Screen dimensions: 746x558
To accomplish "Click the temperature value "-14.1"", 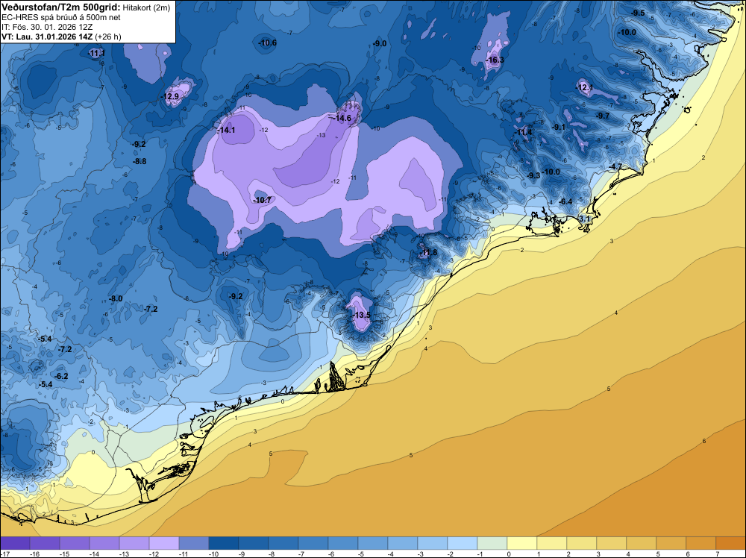I will tap(226, 130).
